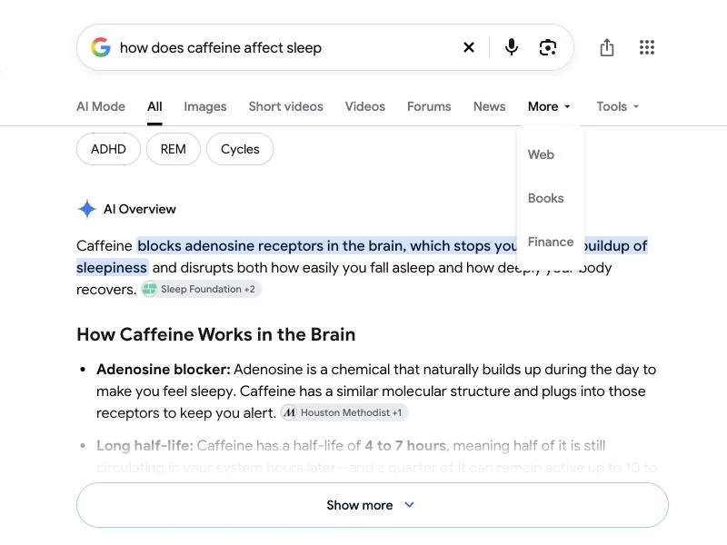727x545 pixels.
Task: Select the ADHD suggestion chip
Action: [108, 149]
